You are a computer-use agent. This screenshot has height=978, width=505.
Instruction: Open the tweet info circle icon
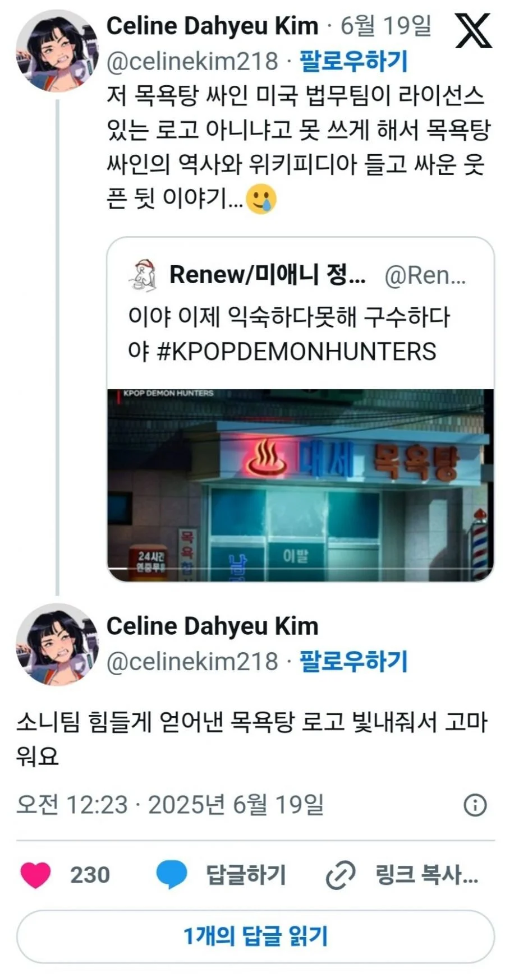(475, 805)
